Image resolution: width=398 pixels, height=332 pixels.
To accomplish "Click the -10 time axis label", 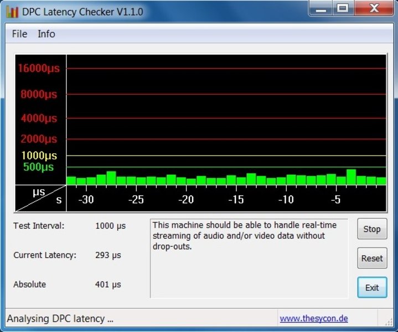I will click(x=286, y=200).
